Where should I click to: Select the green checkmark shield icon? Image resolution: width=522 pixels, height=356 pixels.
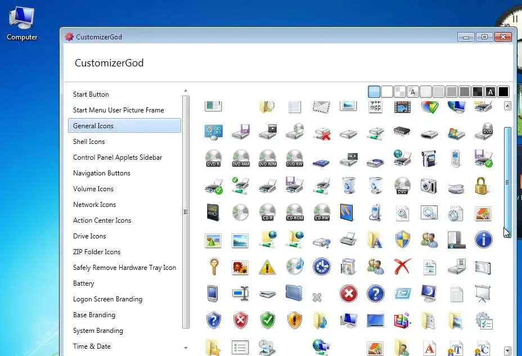268,321
